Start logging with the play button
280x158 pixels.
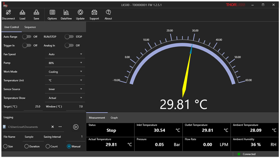pyautogui.click(x=76, y=127)
